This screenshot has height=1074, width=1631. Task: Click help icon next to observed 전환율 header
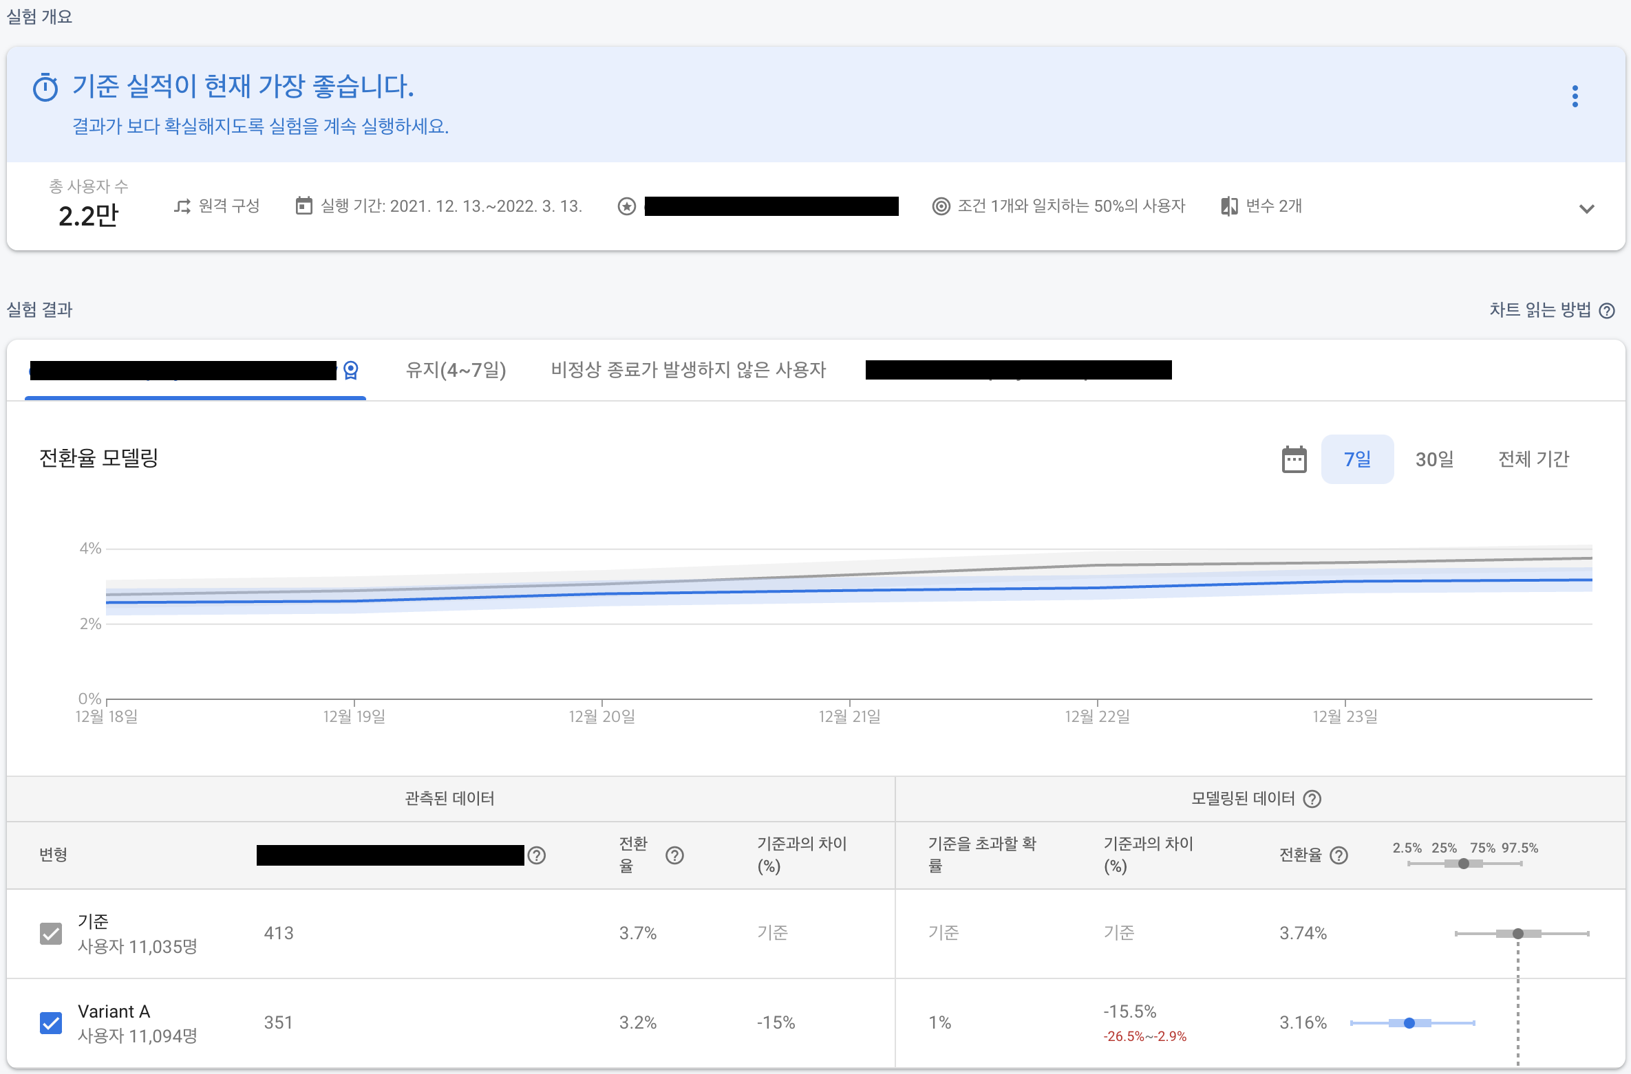point(674,855)
